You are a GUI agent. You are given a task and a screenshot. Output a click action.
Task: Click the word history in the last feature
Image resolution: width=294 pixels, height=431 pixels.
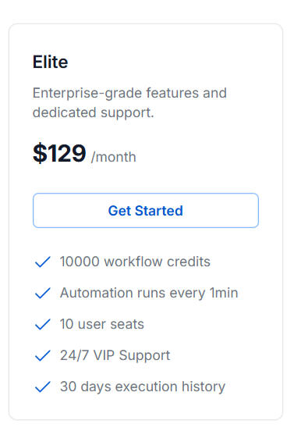coord(204,386)
